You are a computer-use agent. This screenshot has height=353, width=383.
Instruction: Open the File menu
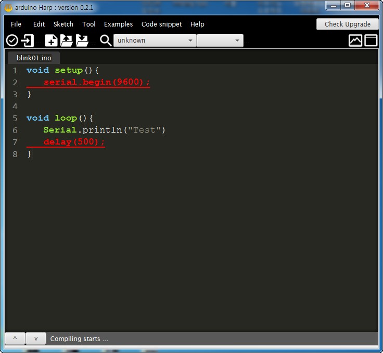pos(16,24)
